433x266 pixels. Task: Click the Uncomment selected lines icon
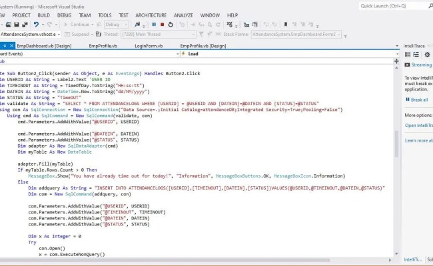[274, 25]
